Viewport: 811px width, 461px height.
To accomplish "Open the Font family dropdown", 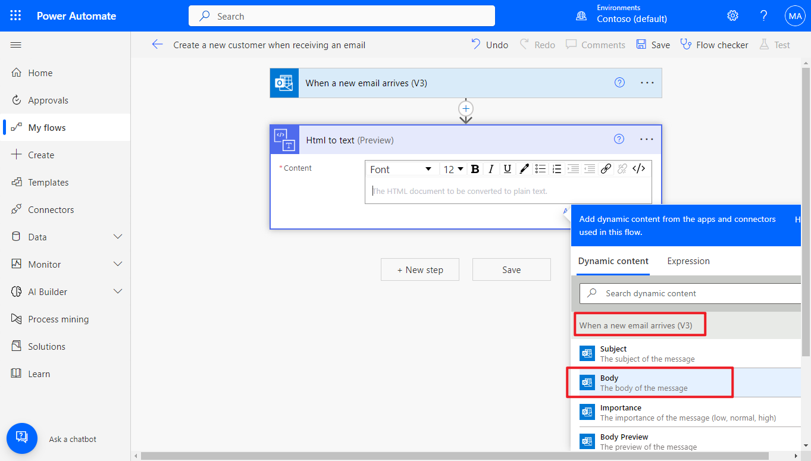I will point(402,169).
